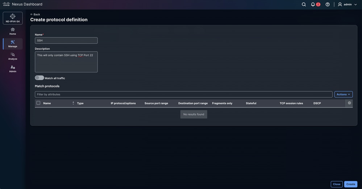Screen dimensions: 362x189
Task: Enable the Match all traffic toggle
Action: coord(39,78)
